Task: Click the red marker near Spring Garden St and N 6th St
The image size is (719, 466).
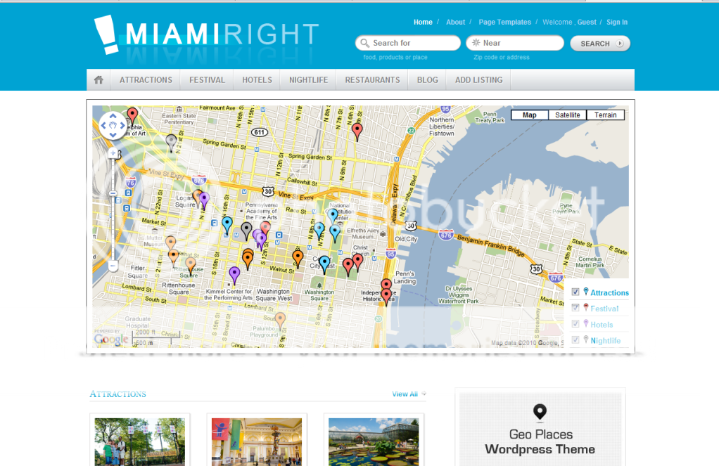Action: [x=357, y=132]
